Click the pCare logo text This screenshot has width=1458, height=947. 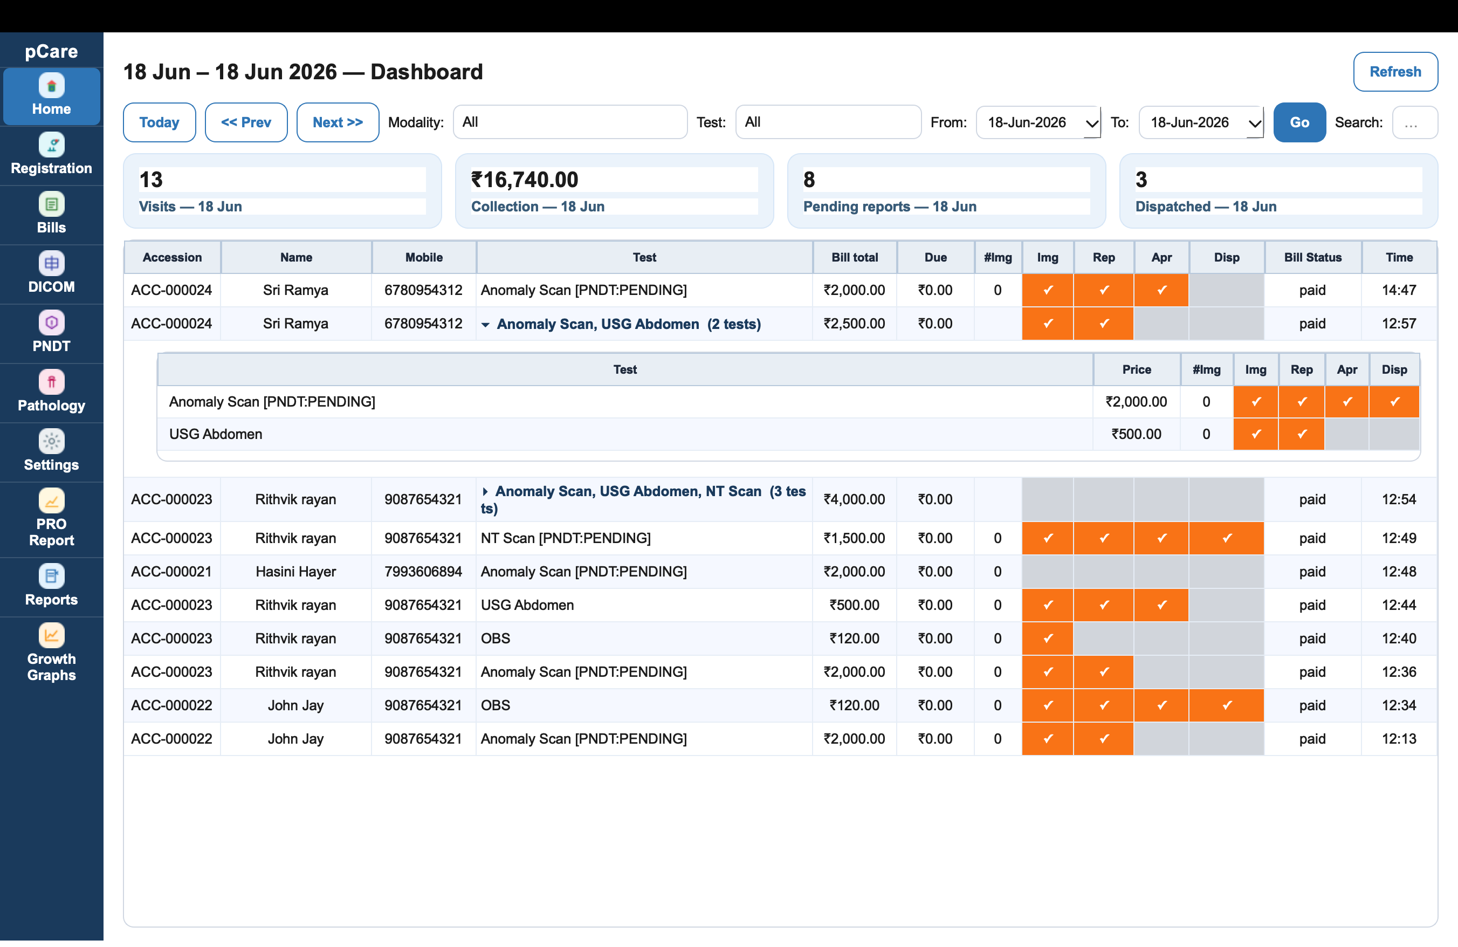click(x=51, y=51)
